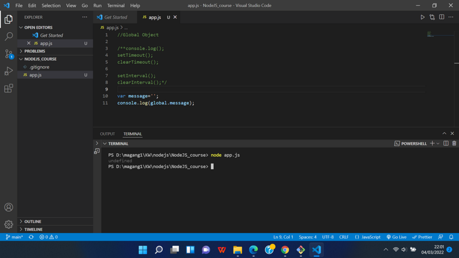
Task: Expand the PROBLEMS section
Action: coord(21,51)
